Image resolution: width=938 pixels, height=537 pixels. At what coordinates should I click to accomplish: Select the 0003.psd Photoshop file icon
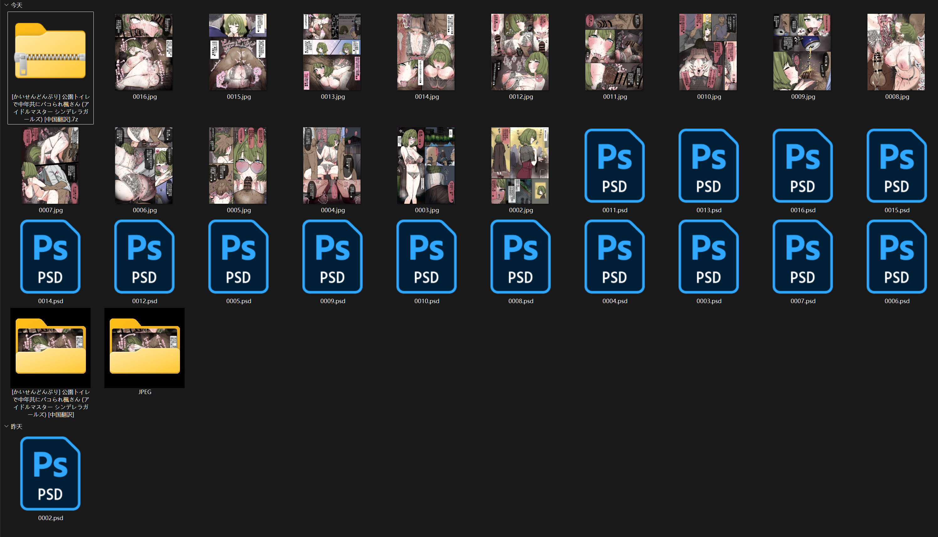pos(709,256)
